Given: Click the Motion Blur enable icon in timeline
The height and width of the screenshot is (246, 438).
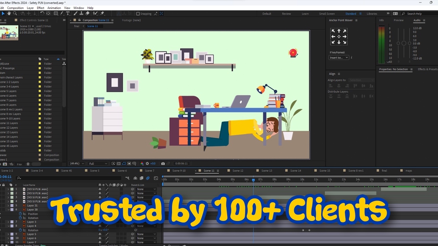Looking at the screenshot, I should (x=148, y=178).
